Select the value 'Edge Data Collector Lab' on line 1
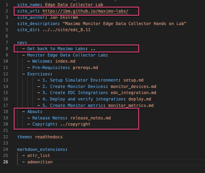Image resolution: width=205 pixels, height=173 pixels. pyautogui.click(x=74, y=5)
